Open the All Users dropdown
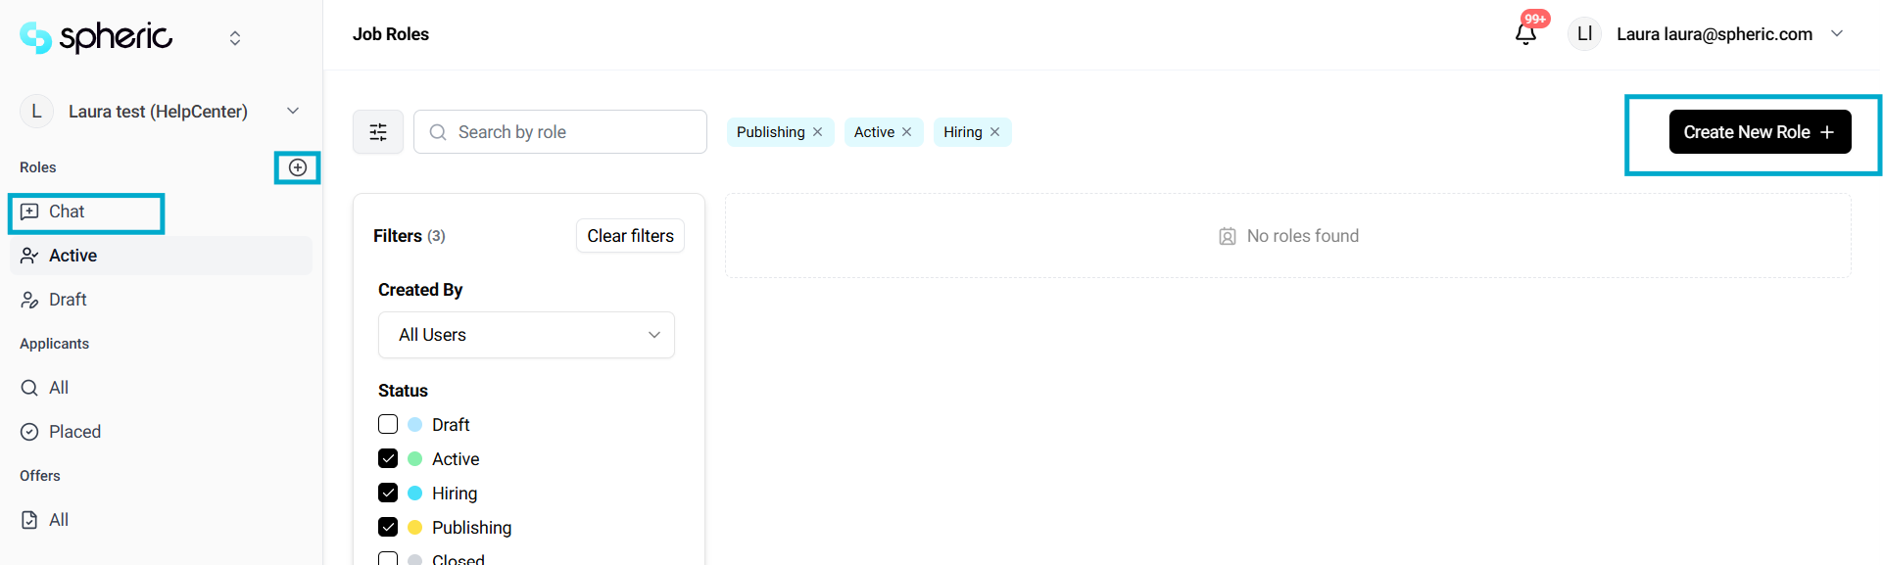1883x565 pixels. 526,335
